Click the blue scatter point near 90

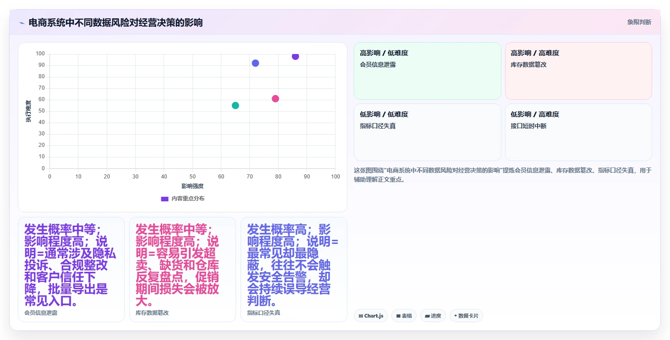pos(255,63)
